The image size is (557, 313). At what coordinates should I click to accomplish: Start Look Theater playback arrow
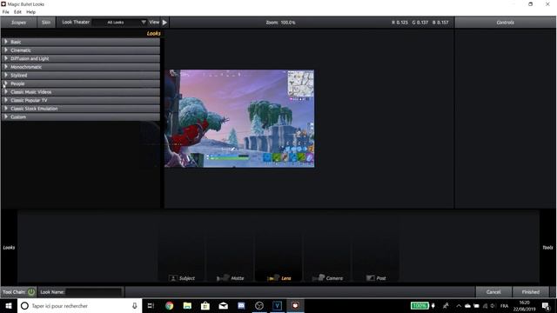point(164,23)
